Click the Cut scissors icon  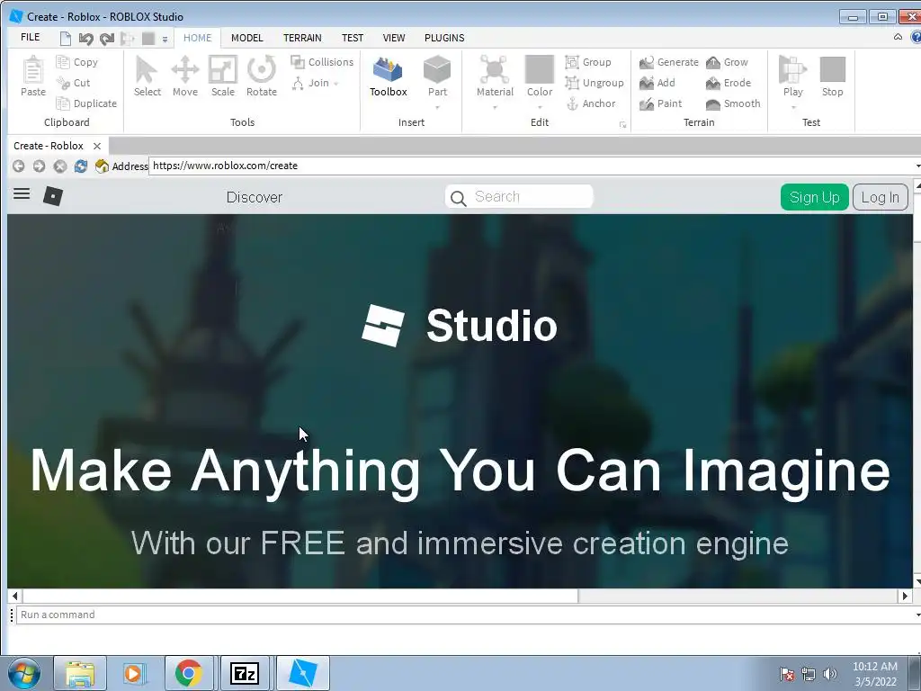click(x=63, y=83)
